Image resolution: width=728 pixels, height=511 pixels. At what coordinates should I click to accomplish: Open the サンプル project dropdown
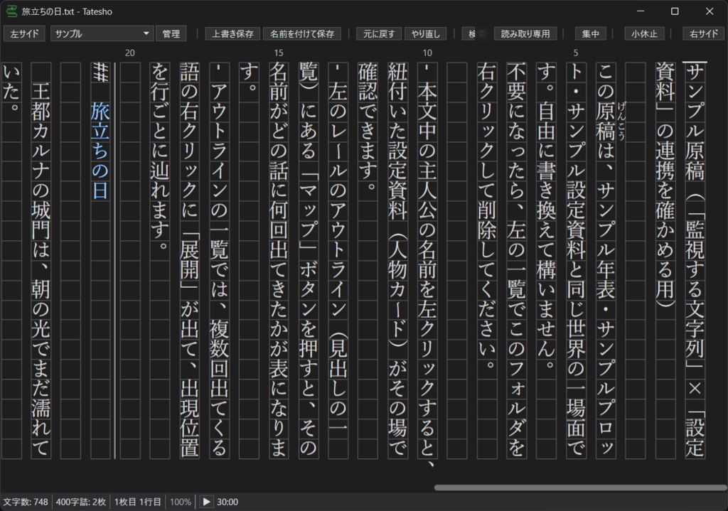tap(102, 34)
